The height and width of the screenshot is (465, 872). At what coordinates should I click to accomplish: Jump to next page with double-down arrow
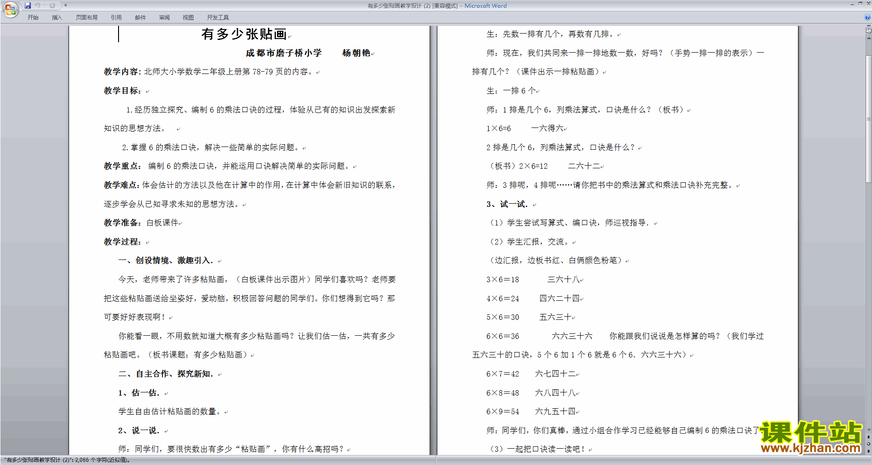(868, 451)
